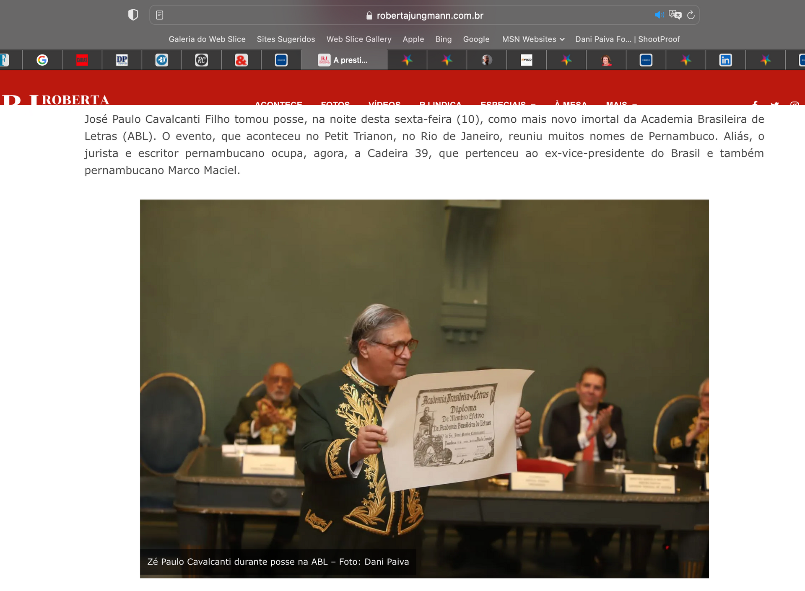Open the red CARAS tab
Viewport: 805px width, 591px height.
(82, 60)
